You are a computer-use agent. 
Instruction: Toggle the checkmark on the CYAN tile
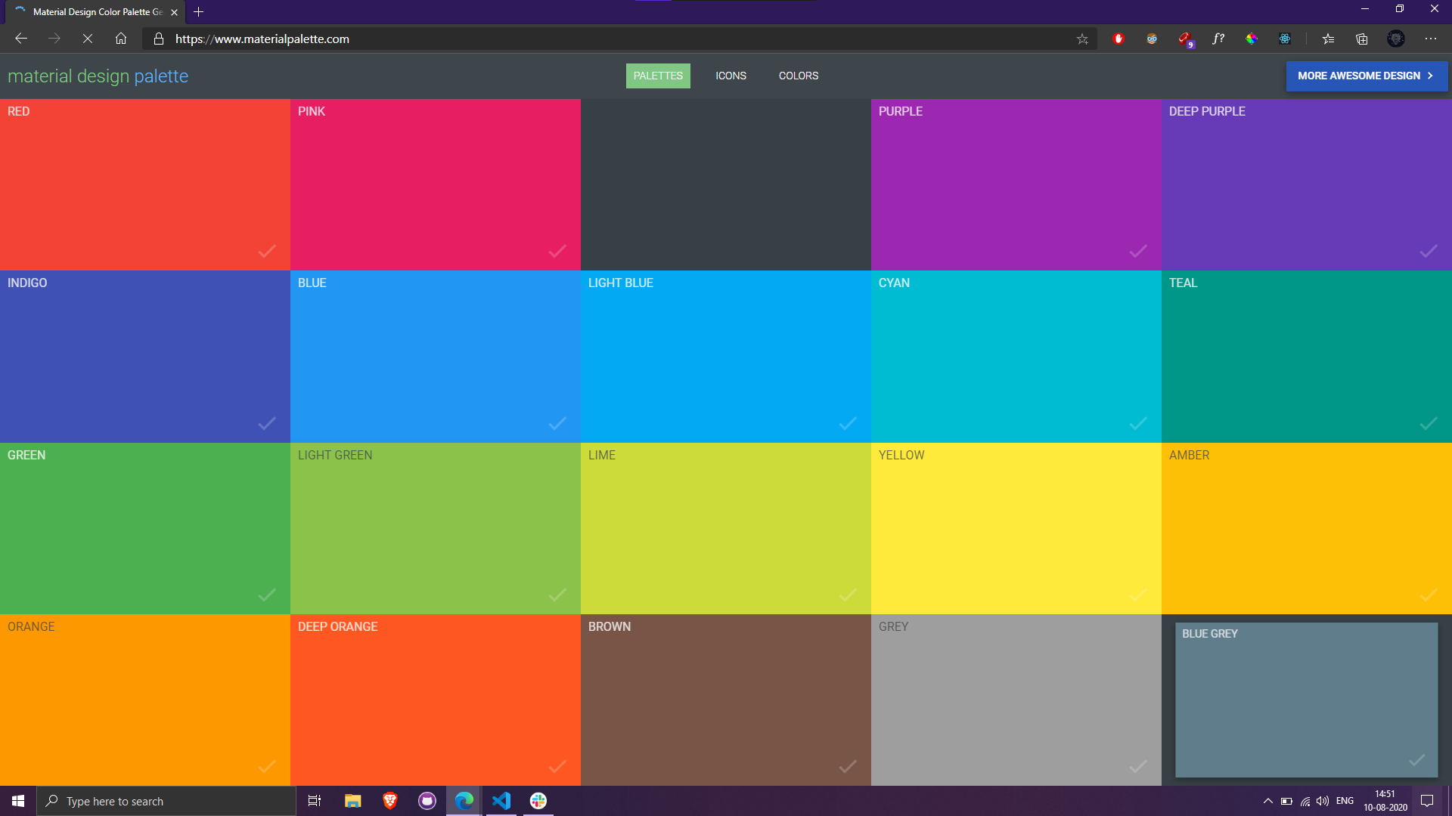(1138, 423)
